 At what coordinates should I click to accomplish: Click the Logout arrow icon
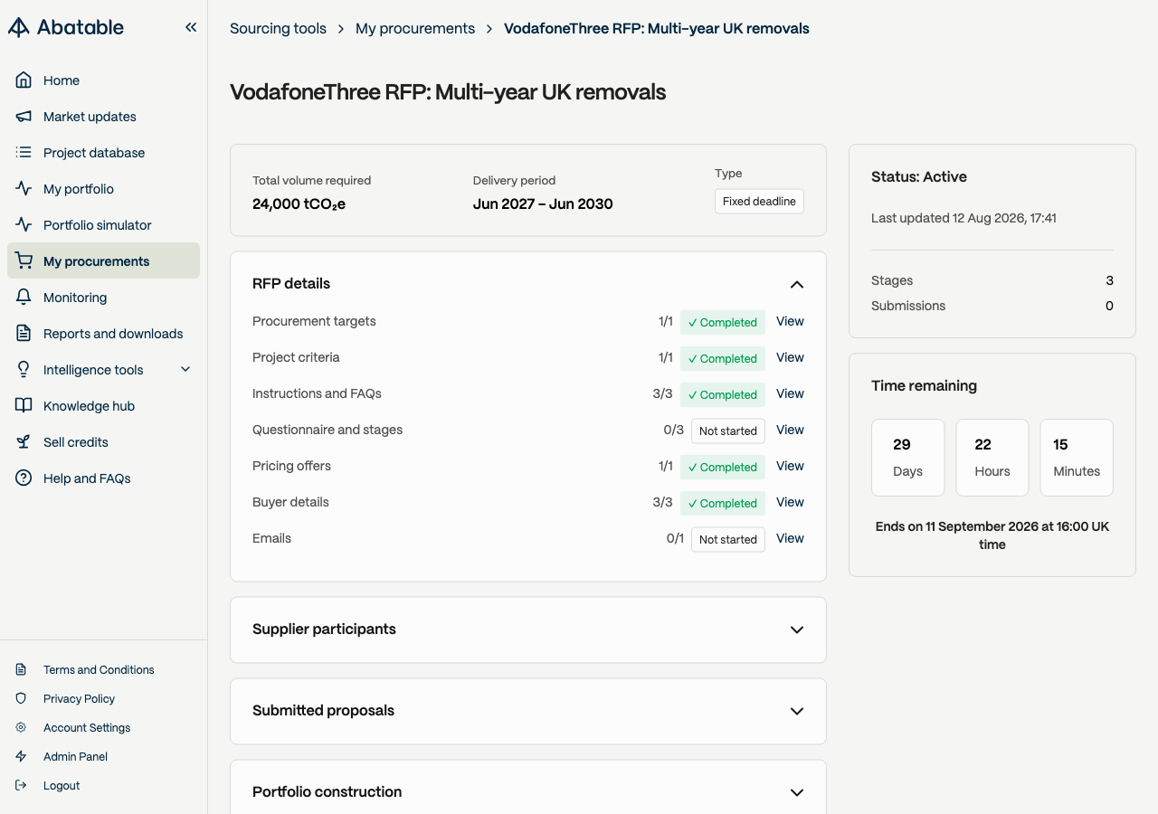(x=21, y=786)
